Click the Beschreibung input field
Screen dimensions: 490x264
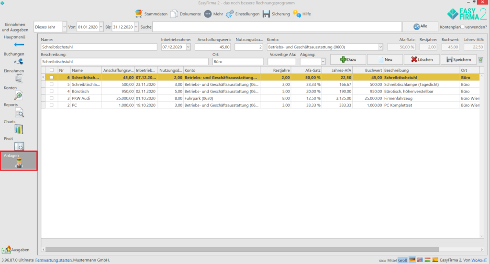pyautogui.click(x=124, y=62)
